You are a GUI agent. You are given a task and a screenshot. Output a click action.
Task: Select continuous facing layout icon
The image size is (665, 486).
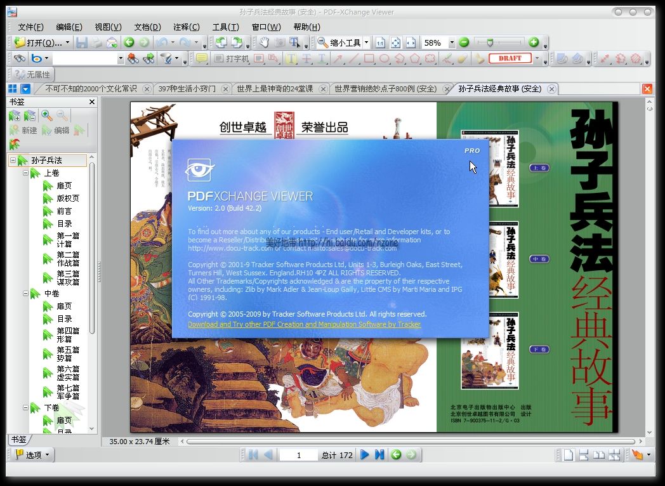click(x=614, y=455)
